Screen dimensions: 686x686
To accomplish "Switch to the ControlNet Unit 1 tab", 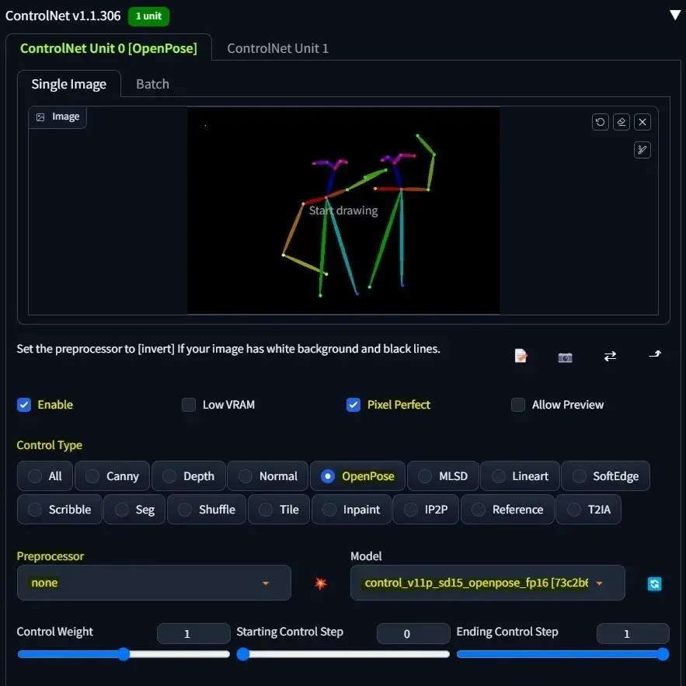I will (x=277, y=47).
